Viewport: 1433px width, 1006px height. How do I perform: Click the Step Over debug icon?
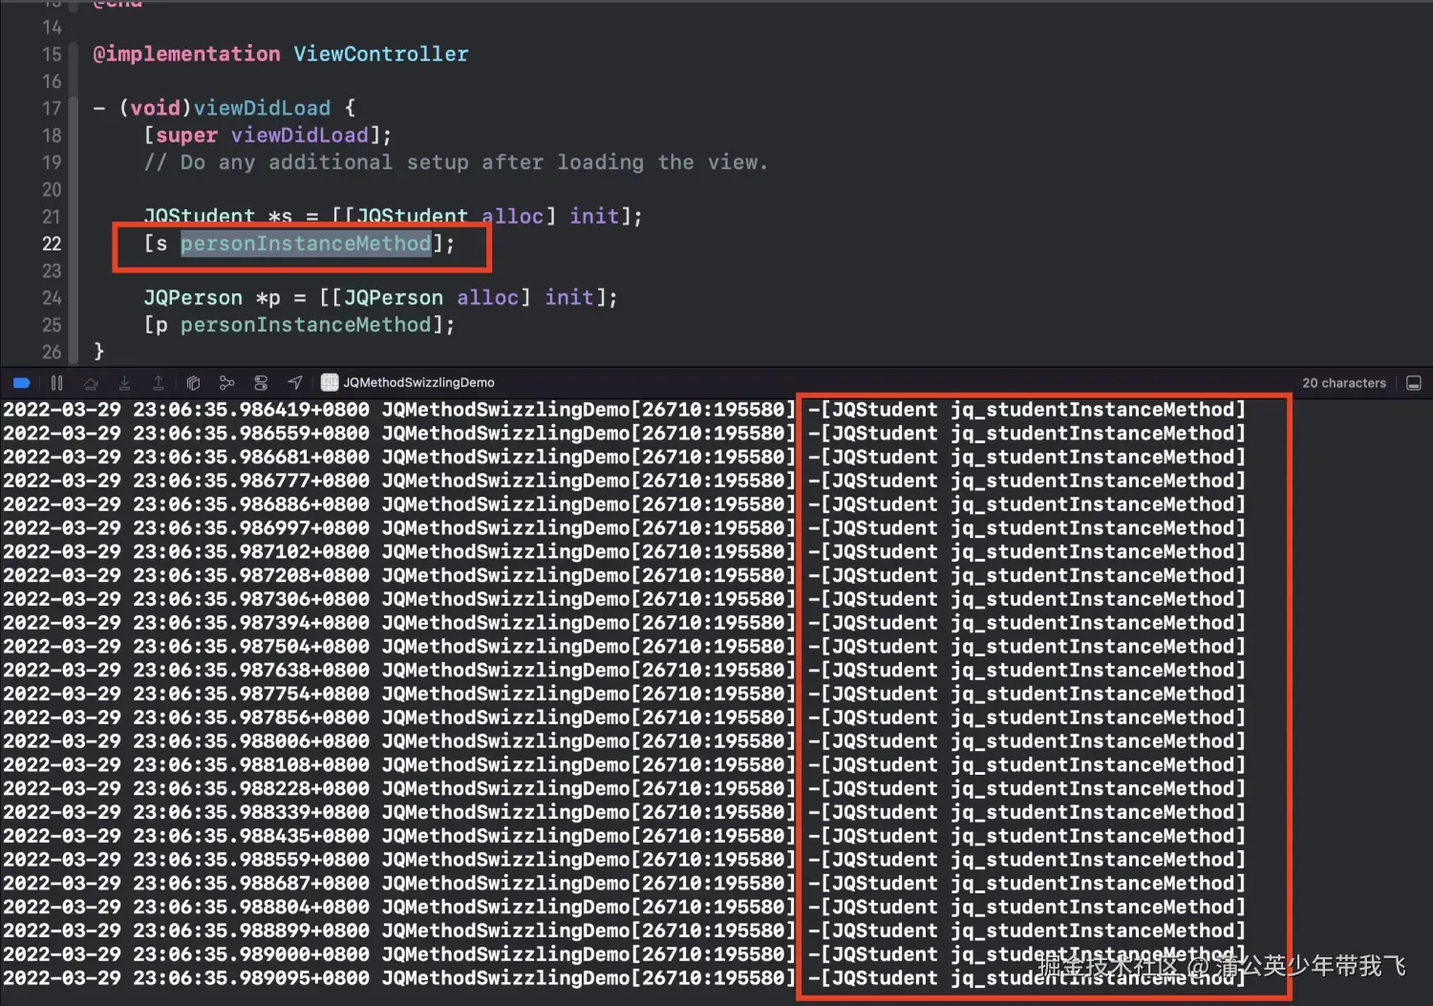91,383
